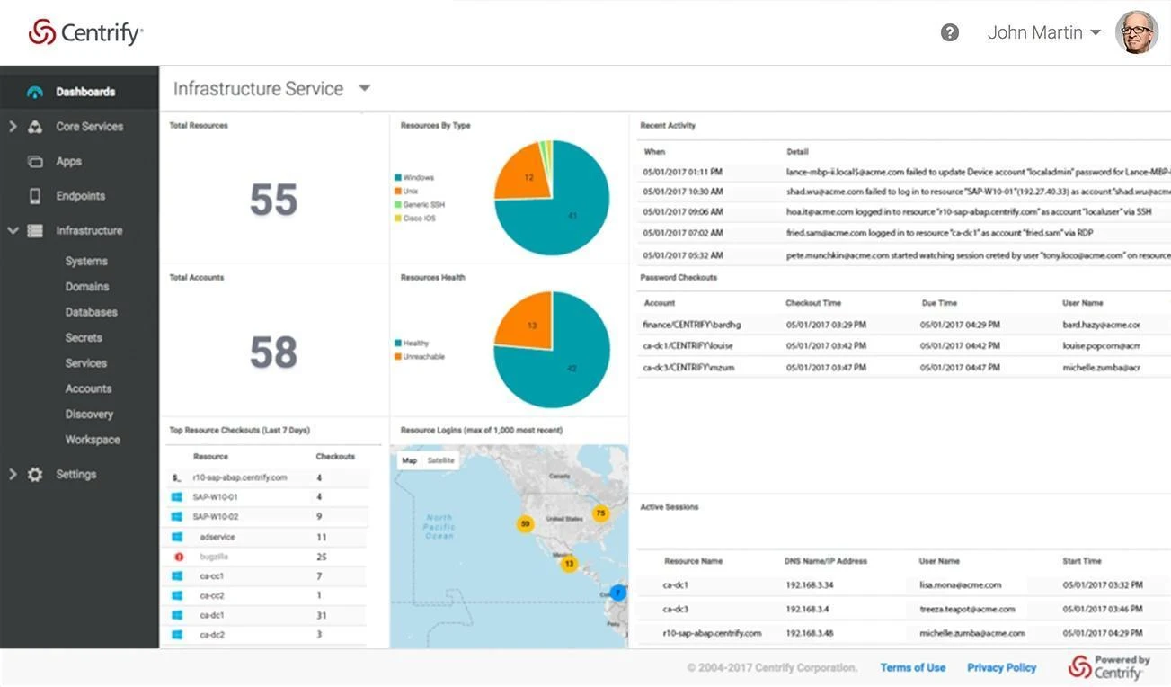
Task: Click the Total Resources value 55
Action: coord(273,200)
